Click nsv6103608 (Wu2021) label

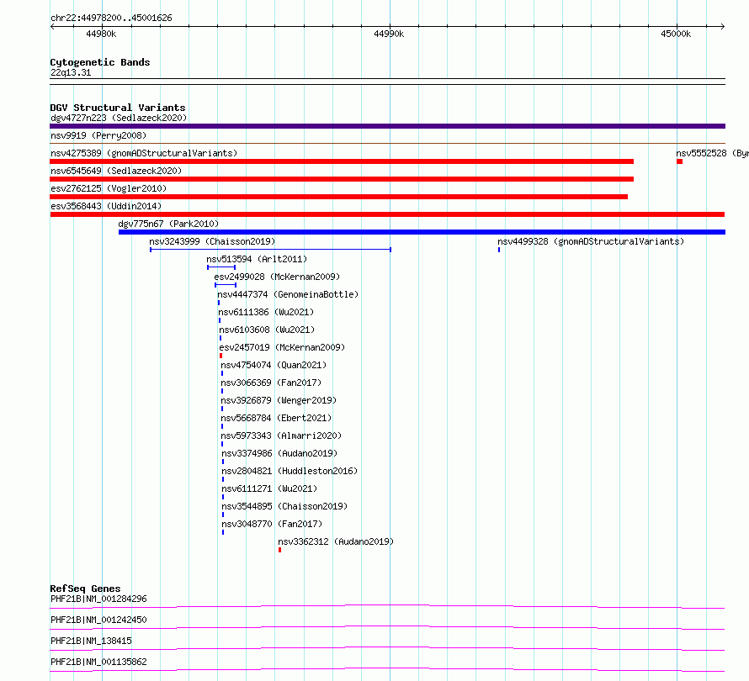coord(267,330)
